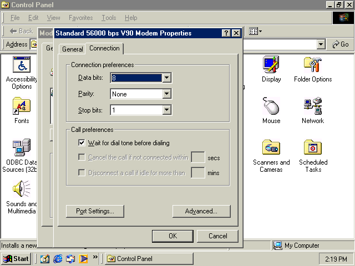Launch Windows Media Player quick launch icon

pos(83,259)
